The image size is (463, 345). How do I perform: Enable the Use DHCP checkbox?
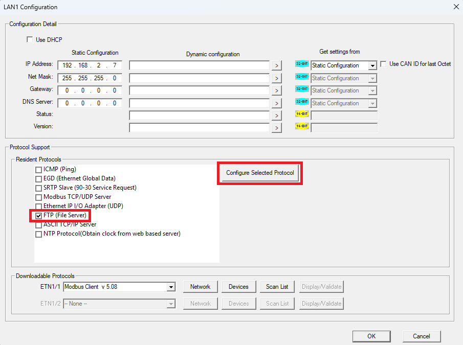30,40
